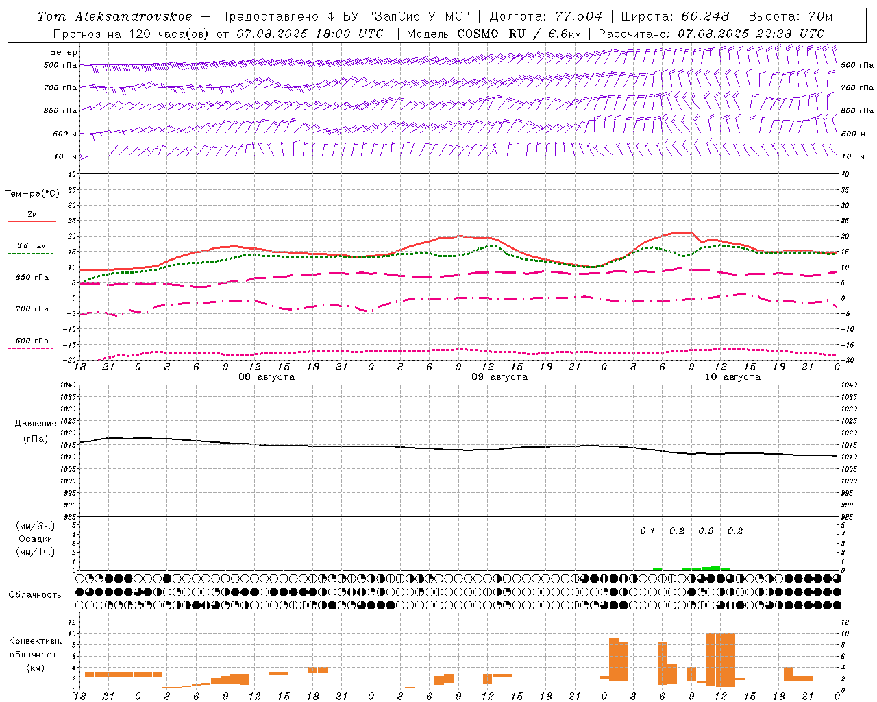Image resolution: width=877 pixels, height=702 pixels.
Task: Click the Рассчитано 07.08.2025 22:38 UTC timestamp
Action: click(711, 34)
